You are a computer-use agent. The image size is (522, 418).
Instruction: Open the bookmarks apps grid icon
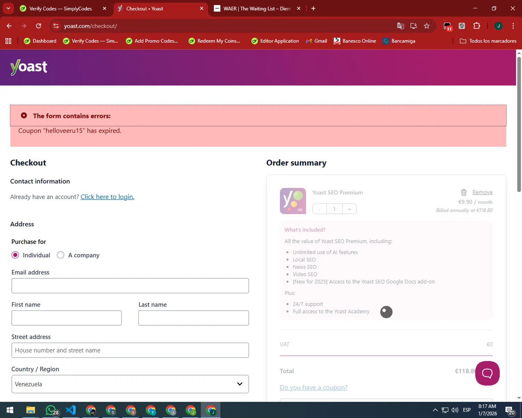point(8,41)
